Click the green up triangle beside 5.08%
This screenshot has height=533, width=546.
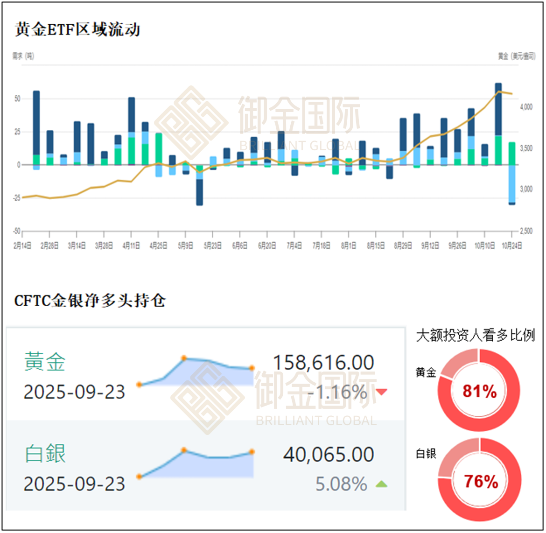[x=381, y=484]
